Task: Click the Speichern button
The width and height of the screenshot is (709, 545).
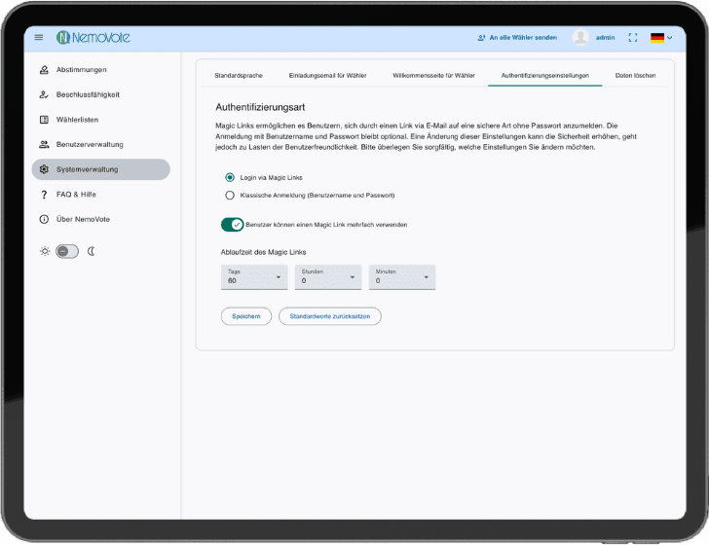Action: [246, 316]
